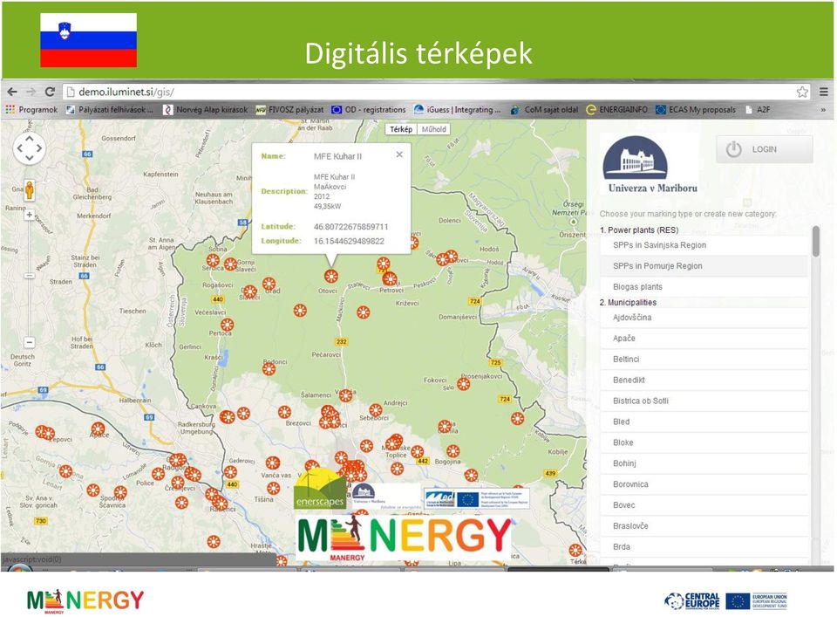Select Bohinj municipality
This screenshot has width=837, height=617.
704,463
